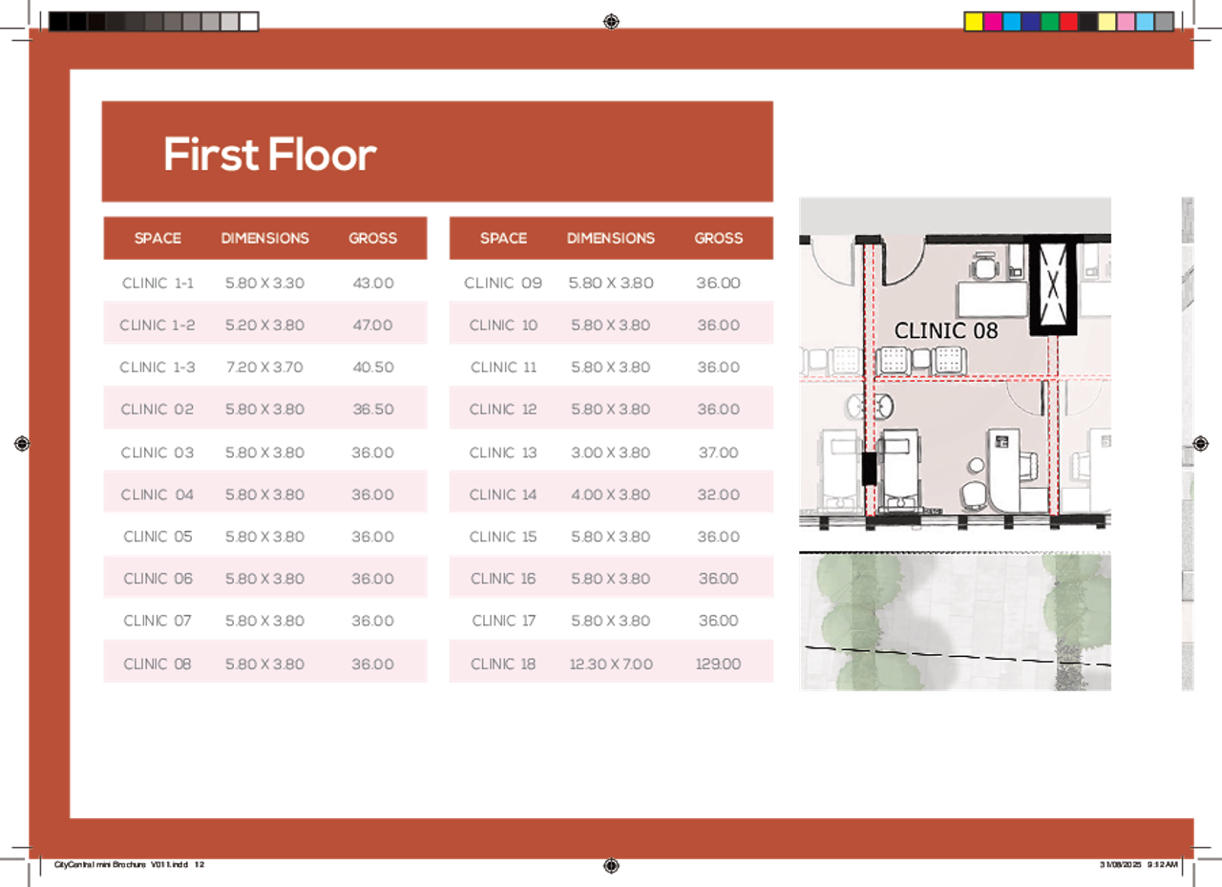
Task: Click the magenta swatch in the color bar
Action: tap(993, 22)
